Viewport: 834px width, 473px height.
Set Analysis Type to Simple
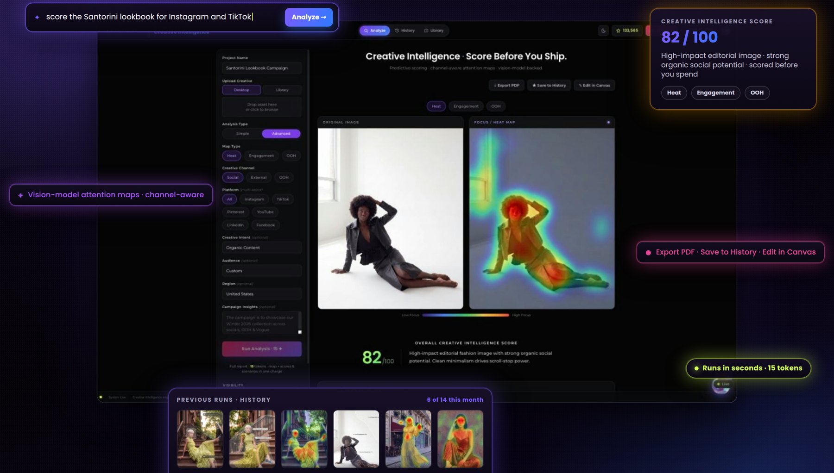pos(242,134)
